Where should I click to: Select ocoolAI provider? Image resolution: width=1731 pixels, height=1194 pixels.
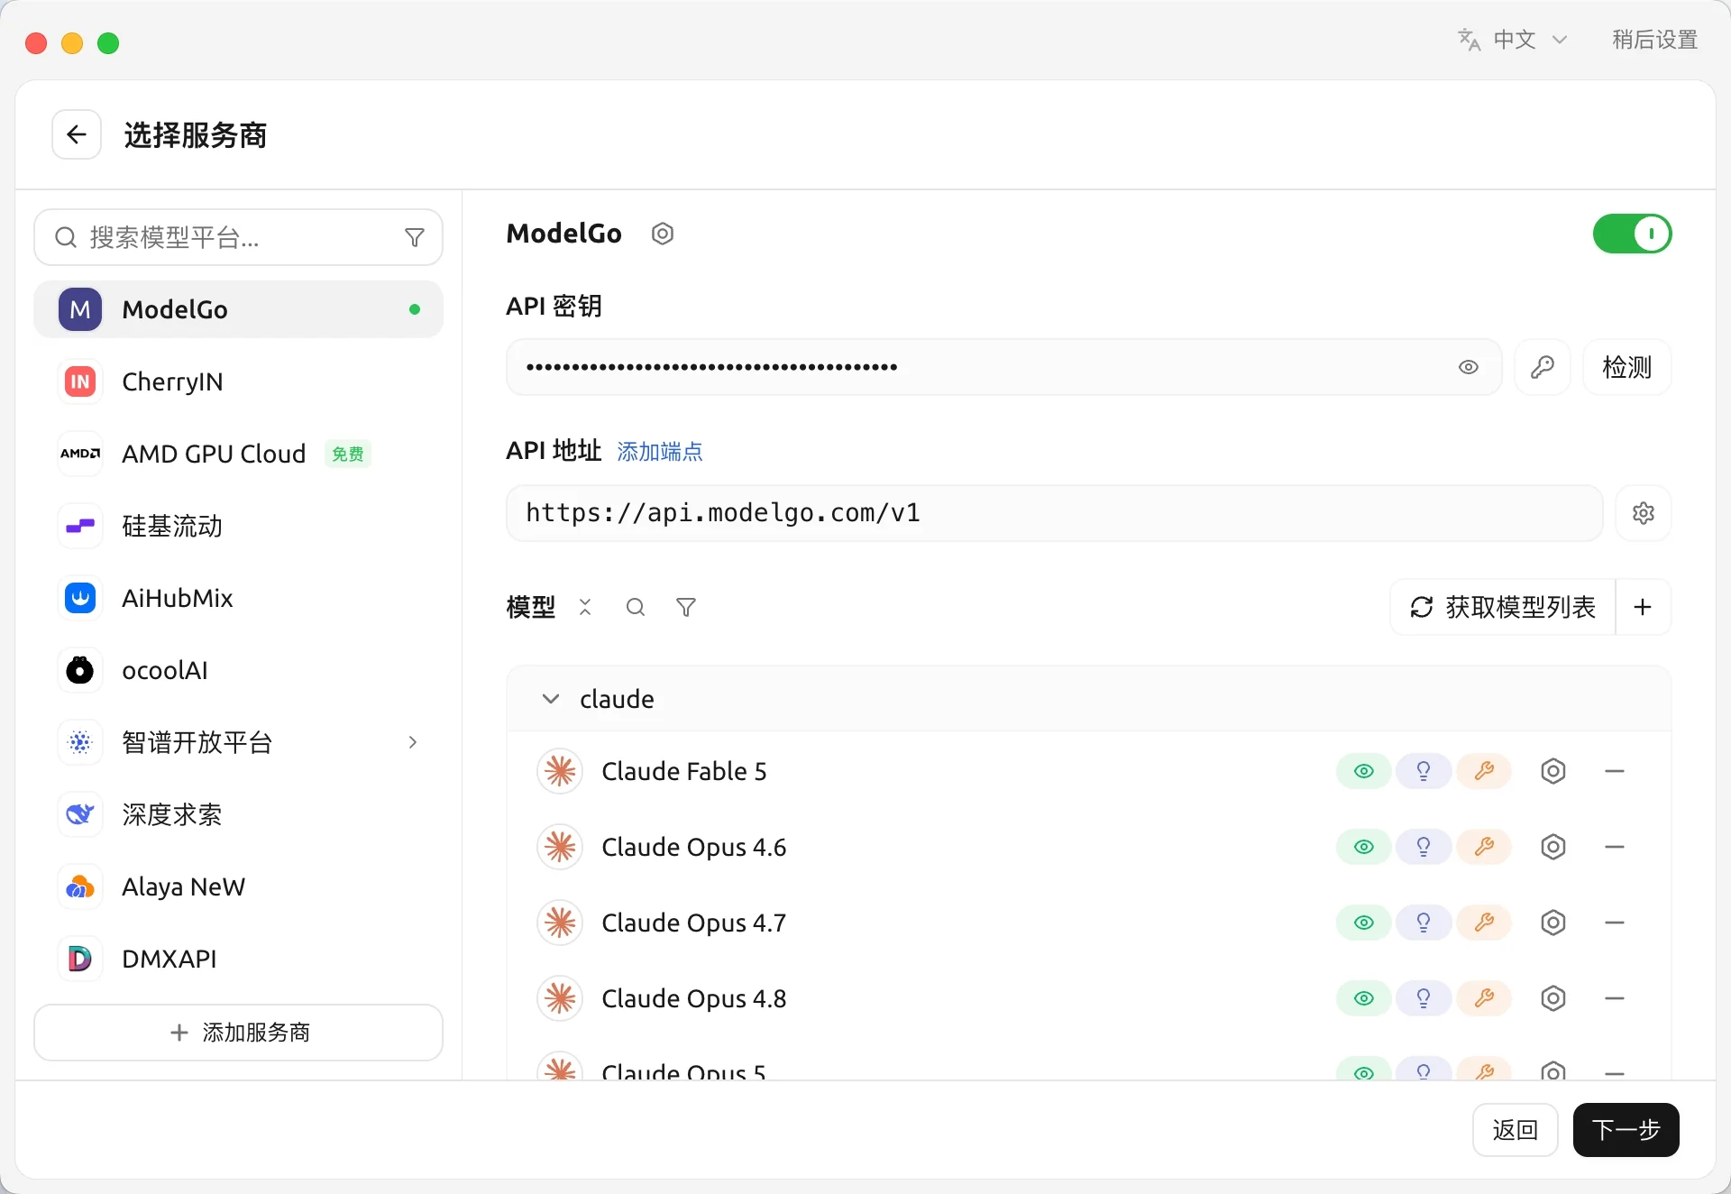coord(238,670)
